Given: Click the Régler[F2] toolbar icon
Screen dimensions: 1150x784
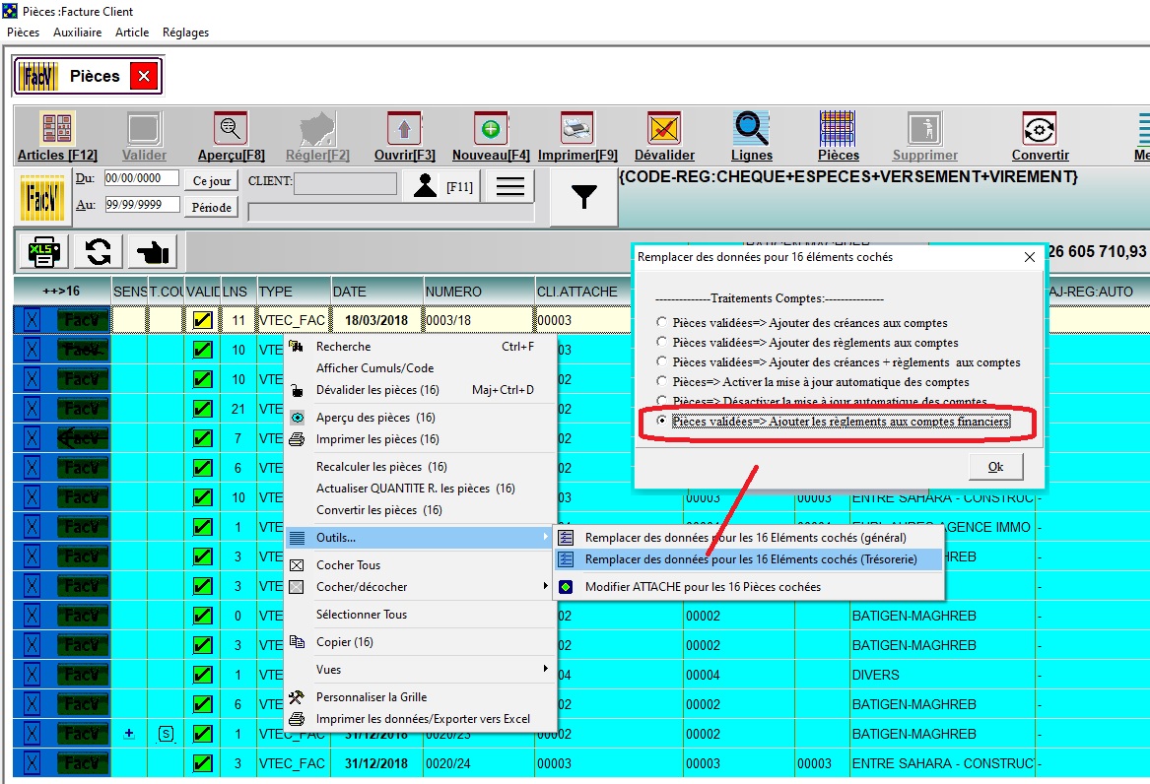Looking at the screenshot, I should pos(317,129).
